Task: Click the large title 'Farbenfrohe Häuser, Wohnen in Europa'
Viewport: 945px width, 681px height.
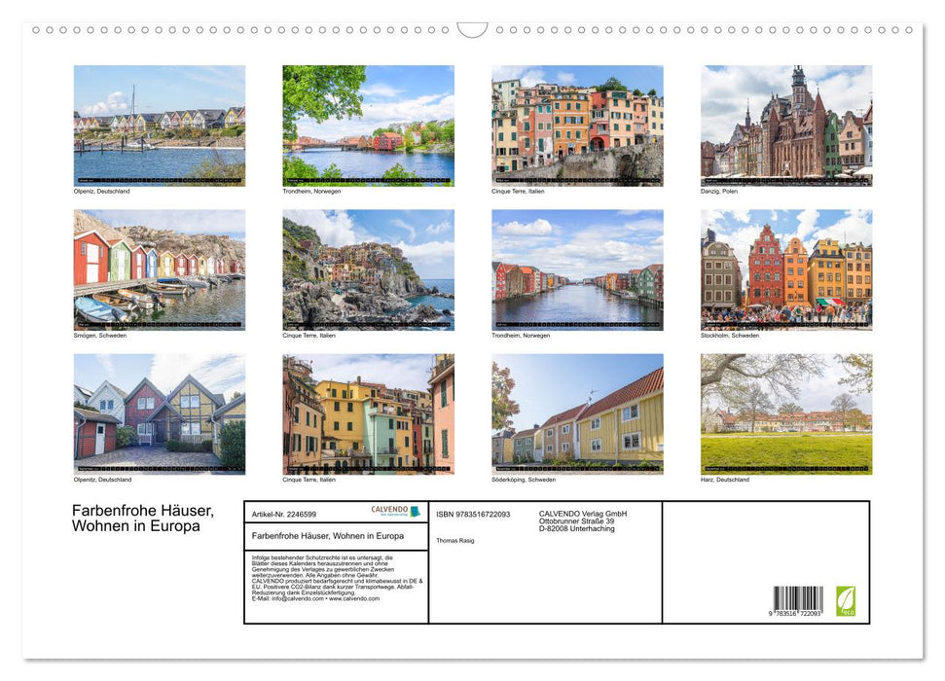Action: (x=143, y=519)
